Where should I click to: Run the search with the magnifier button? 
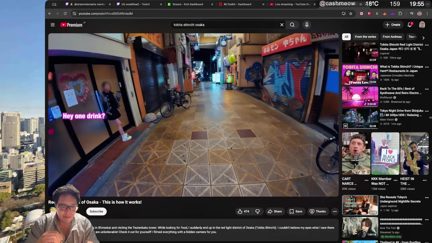pos(292,25)
